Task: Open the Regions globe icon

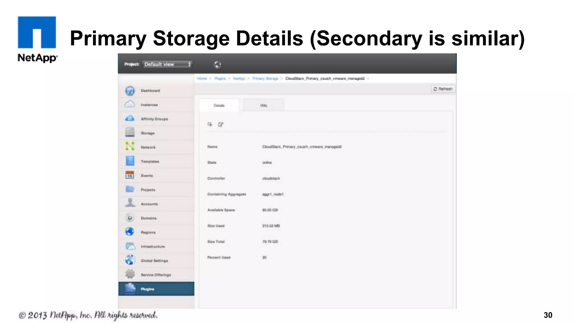Action: click(130, 232)
